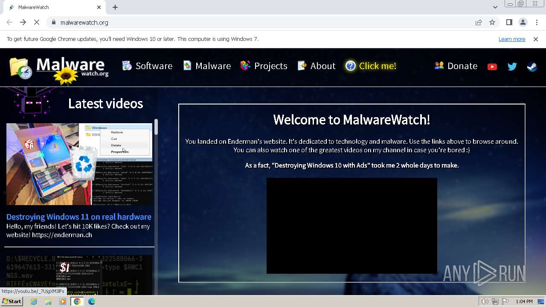546x307 pixels.
Task: Click 'Latest videos' heading
Action: (x=105, y=104)
